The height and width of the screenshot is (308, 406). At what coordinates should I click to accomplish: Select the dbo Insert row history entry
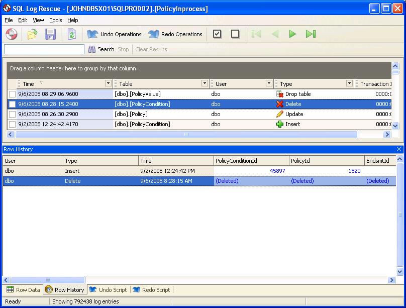click(x=199, y=171)
